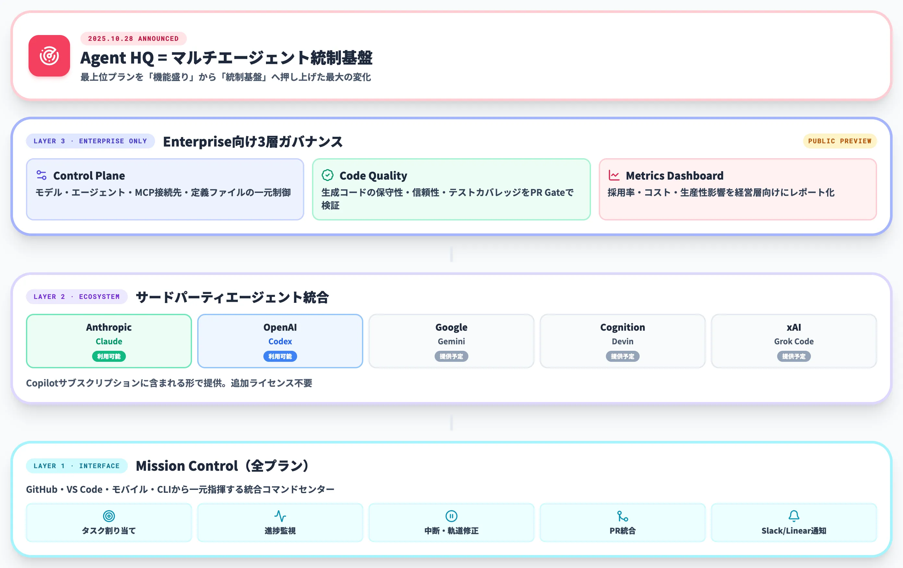This screenshot has height=568, width=903.
Task: Click the タスク割り当て label
Action: (x=109, y=530)
